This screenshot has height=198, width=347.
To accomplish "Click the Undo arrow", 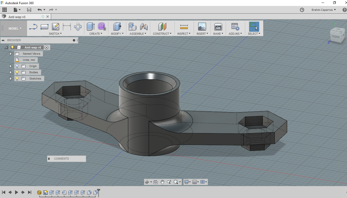I will tap(40, 10).
